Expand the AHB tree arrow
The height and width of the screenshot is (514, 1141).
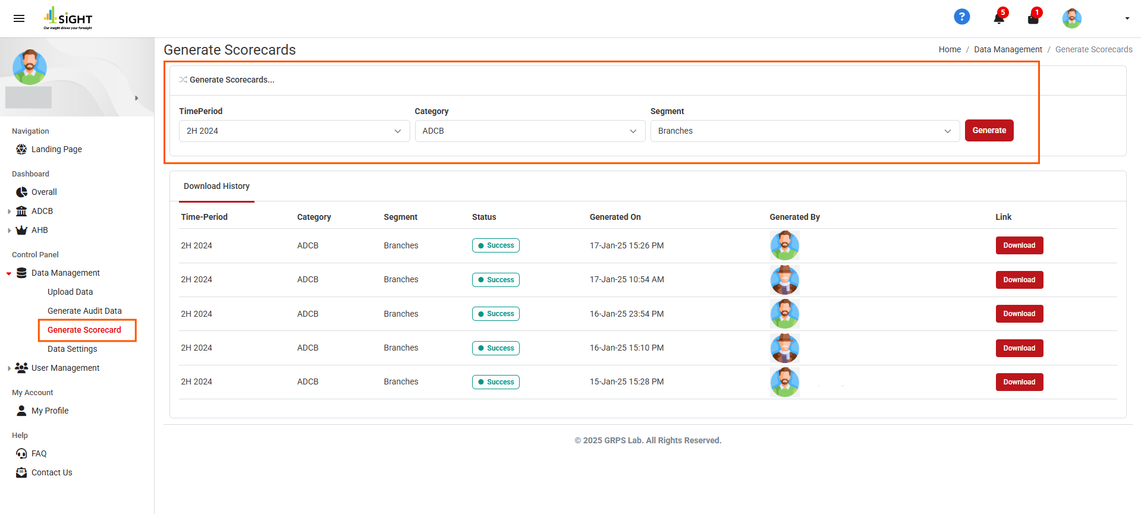[9, 230]
